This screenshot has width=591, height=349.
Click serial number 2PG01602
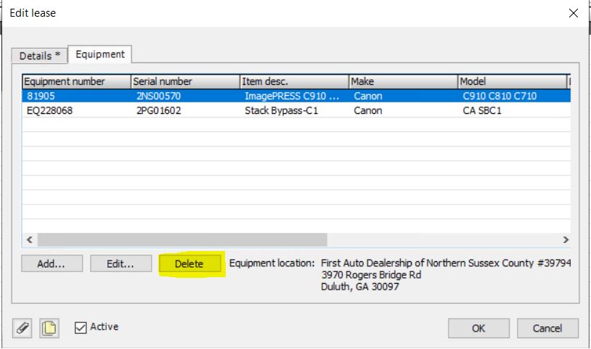click(158, 110)
